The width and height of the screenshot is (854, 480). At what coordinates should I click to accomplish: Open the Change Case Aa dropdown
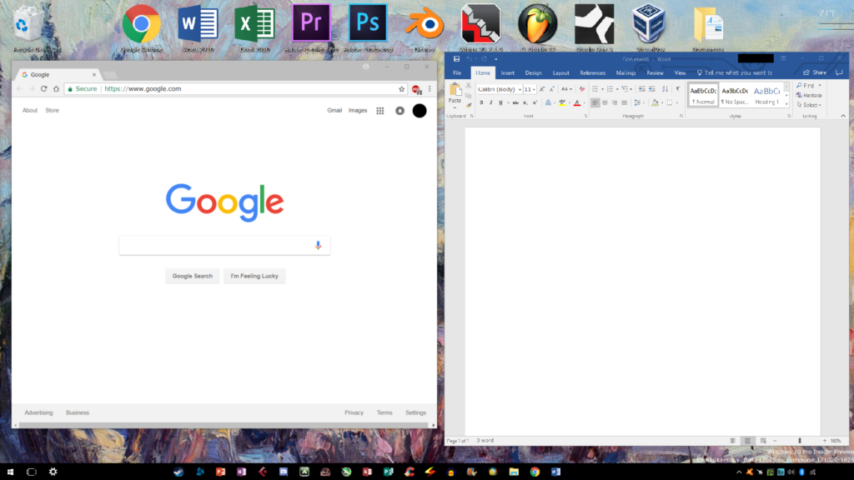566,89
